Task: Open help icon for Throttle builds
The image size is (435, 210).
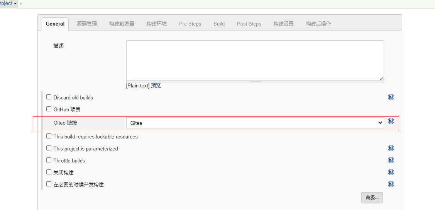Action: pyautogui.click(x=391, y=160)
